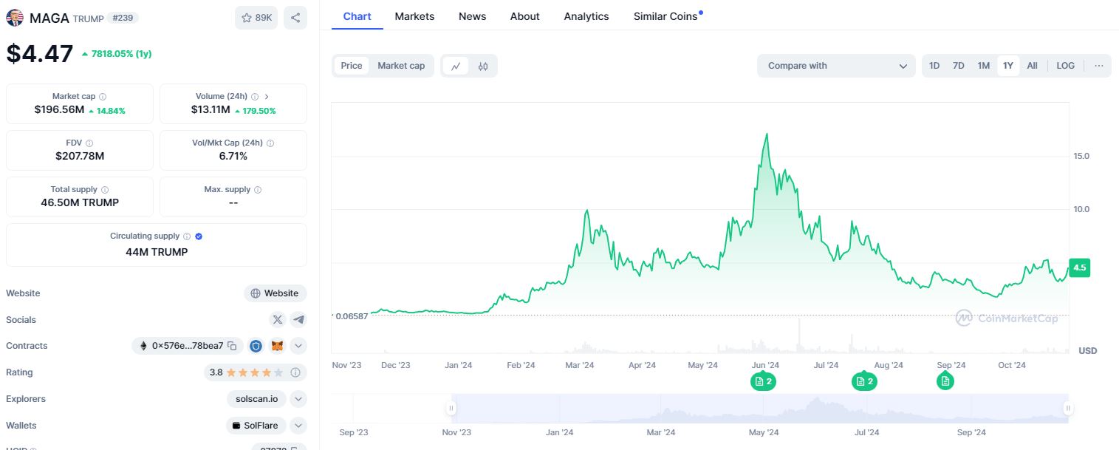Set chart range to All

(x=1032, y=66)
